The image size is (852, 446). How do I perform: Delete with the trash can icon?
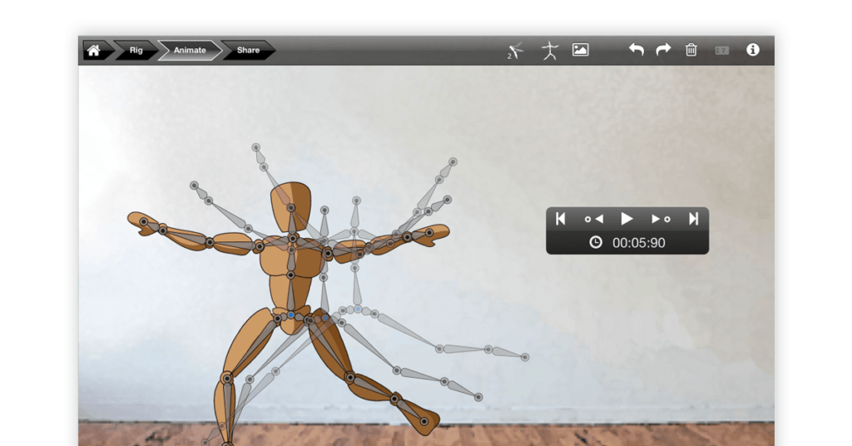click(691, 49)
